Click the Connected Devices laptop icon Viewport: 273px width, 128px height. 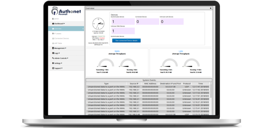point(53,38)
